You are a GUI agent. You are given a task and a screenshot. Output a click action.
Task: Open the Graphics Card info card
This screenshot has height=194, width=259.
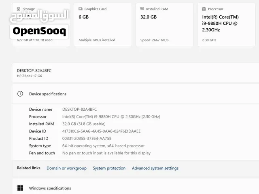(103, 25)
